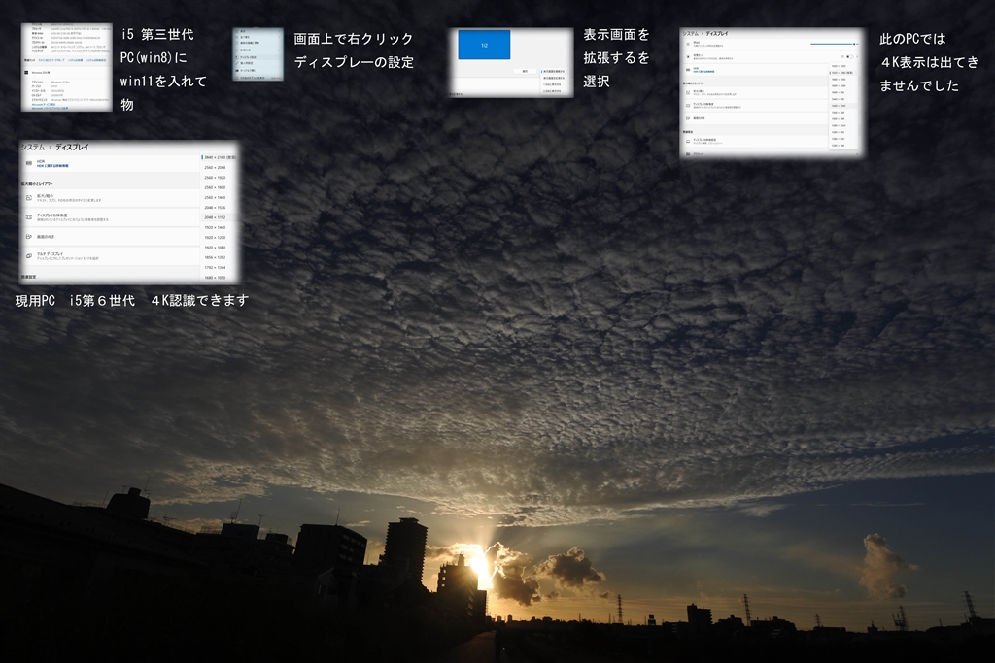
Task: Select ターミナルで開く in context menu
Action: pyautogui.click(x=248, y=70)
